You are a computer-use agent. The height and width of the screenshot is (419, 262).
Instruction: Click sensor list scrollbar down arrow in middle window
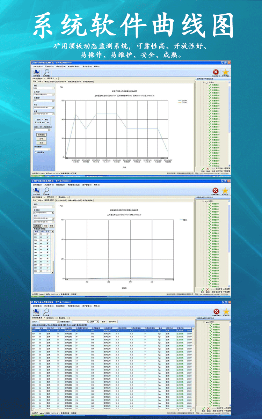[52, 272]
